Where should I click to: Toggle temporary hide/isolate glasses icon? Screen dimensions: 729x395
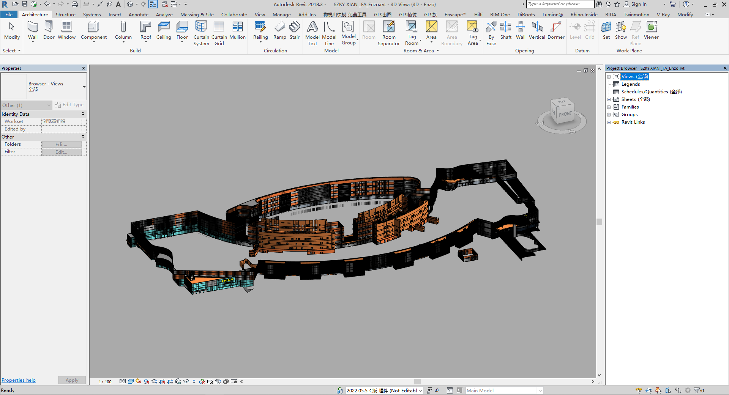point(186,381)
